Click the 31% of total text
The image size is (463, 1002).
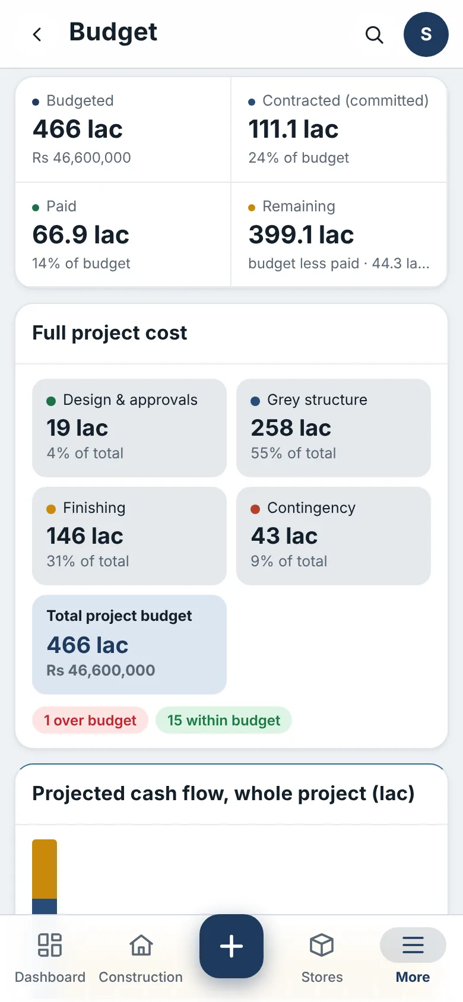click(x=88, y=562)
